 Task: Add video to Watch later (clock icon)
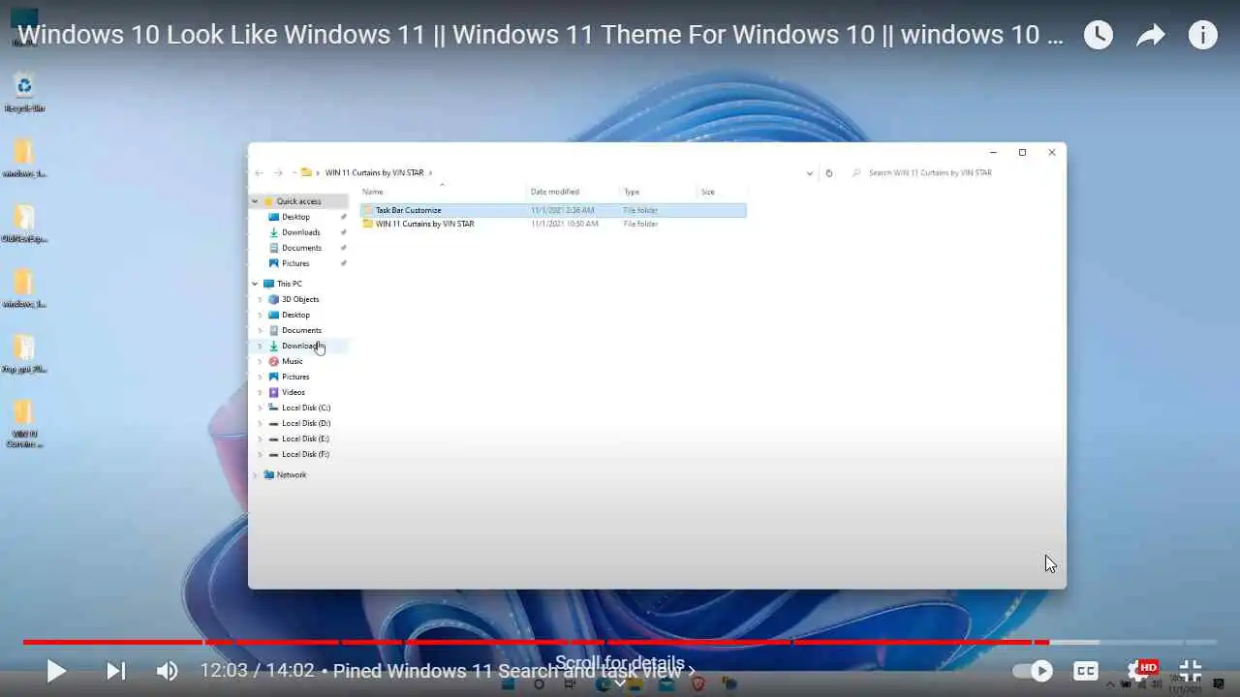[x=1098, y=36]
